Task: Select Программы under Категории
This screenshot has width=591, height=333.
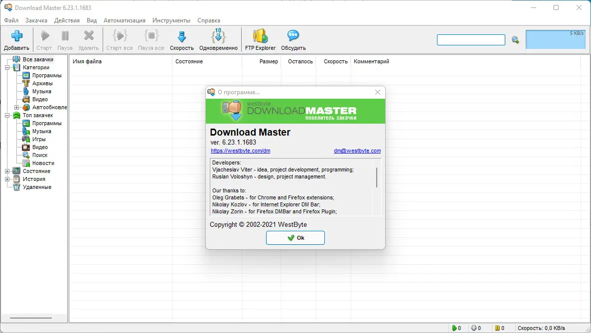Action: [x=47, y=75]
